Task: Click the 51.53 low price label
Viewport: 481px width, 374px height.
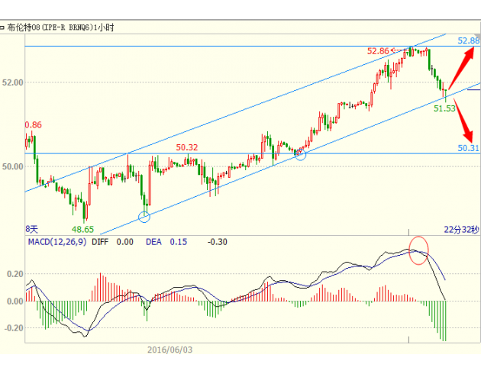Action: click(x=445, y=109)
